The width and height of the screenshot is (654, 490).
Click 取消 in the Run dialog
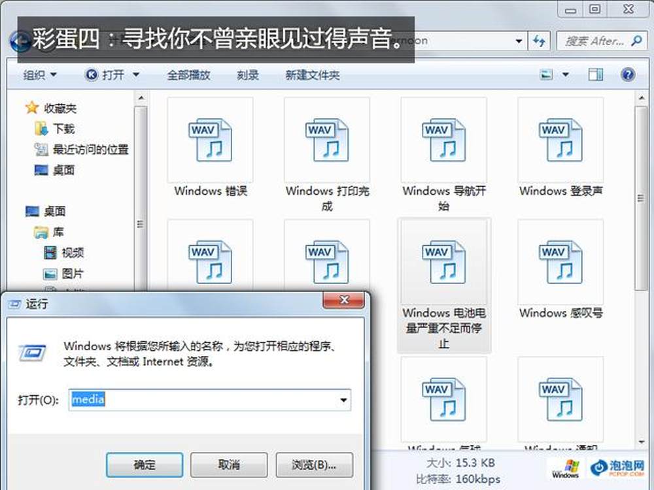pyautogui.click(x=228, y=465)
